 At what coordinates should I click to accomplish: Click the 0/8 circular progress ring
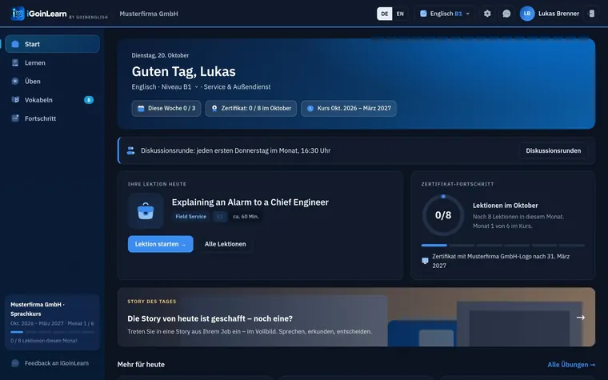point(443,215)
